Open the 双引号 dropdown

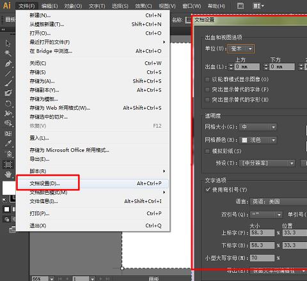point(266,215)
